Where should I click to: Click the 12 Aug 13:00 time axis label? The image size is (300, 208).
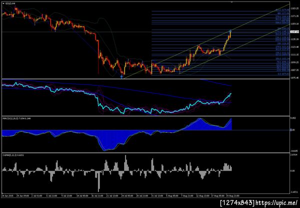pyautogui.click(x=202, y=196)
